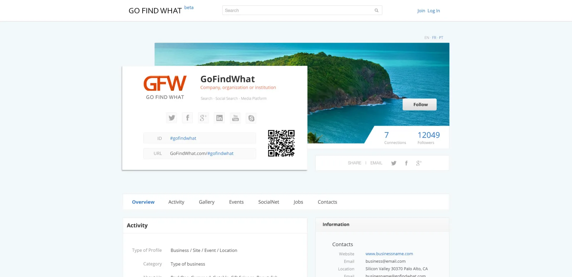Viewport: 572px width, 277px height.
Task: Open the Events tab
Action: pyautogui.click(x=236, y=202)
